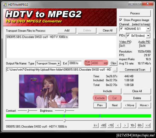
Task: Skip forward 60 seconds with 60>
Action: 140,125
